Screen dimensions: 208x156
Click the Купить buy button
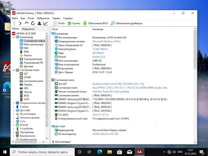click(74, 23)
